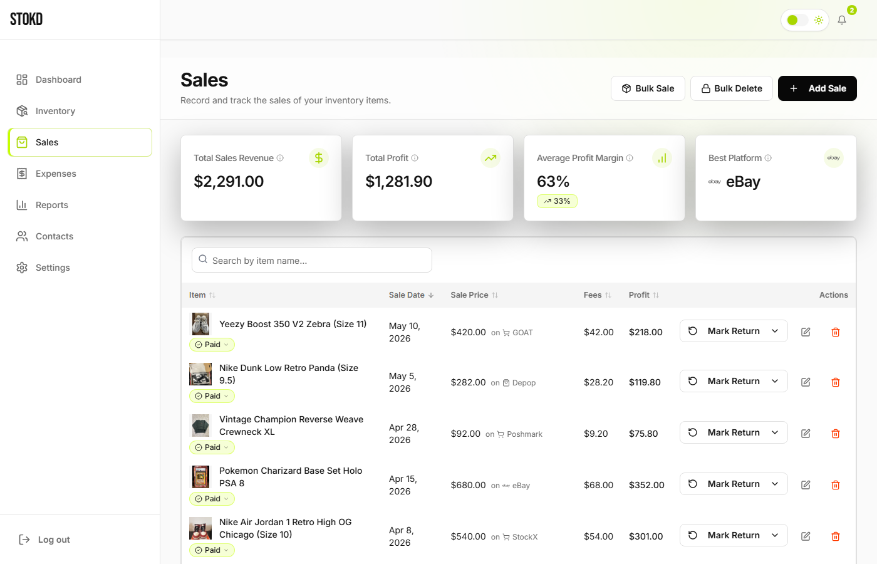Click the STOKD logo

[26, 19]
